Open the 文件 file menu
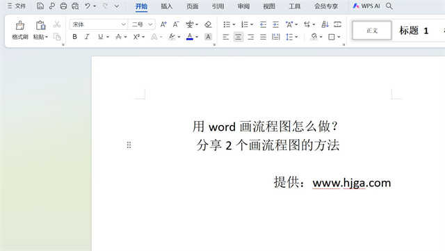The width and height of the screenshot is (445, 251). 17,6
